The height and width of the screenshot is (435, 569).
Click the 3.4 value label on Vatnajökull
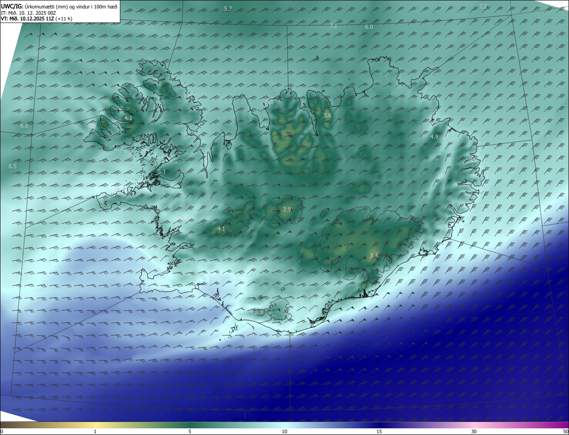(x=374, y=255)
